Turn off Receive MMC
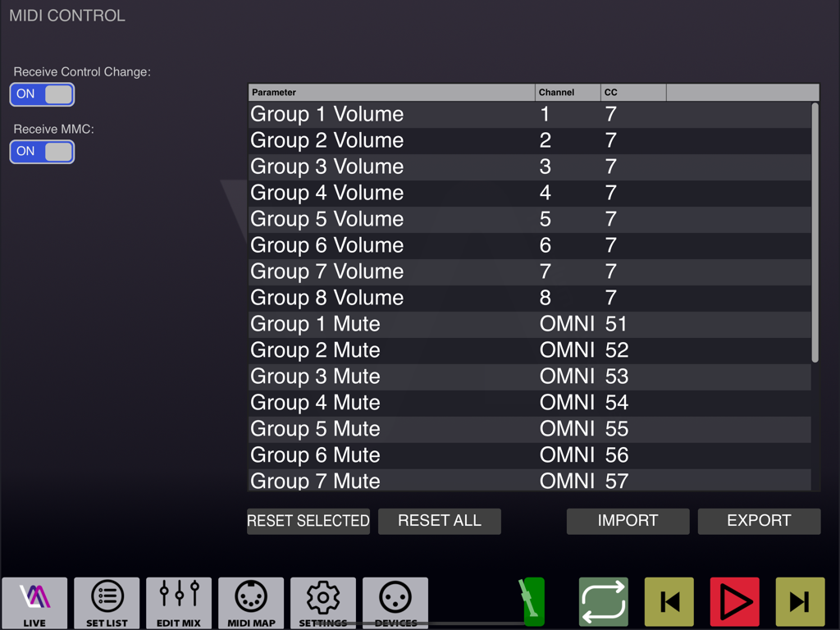Image resolution: width=840 pixels, height=630 pixels. (42, 152)
